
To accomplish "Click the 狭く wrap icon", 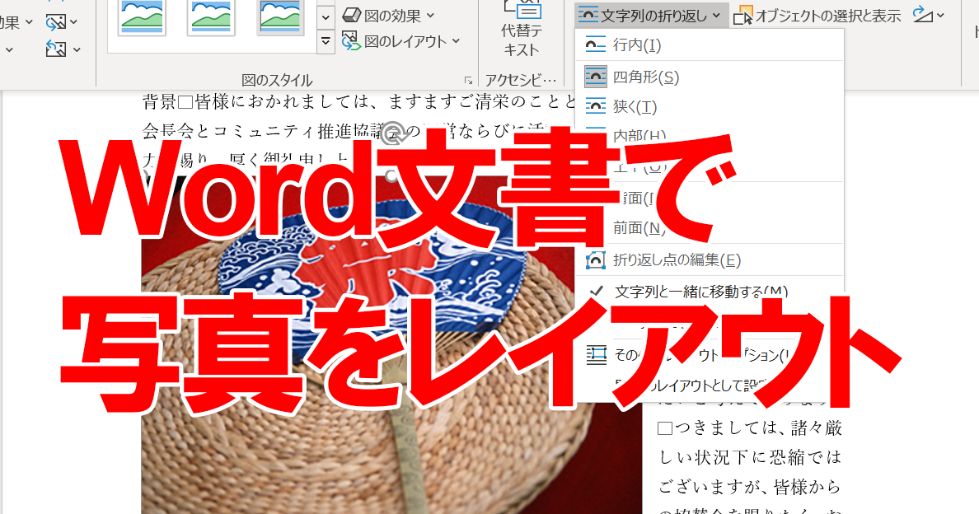I will tap(596, 106).
